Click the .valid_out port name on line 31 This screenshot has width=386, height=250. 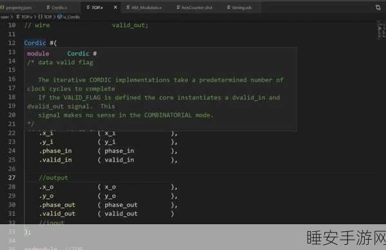point(57,214)
